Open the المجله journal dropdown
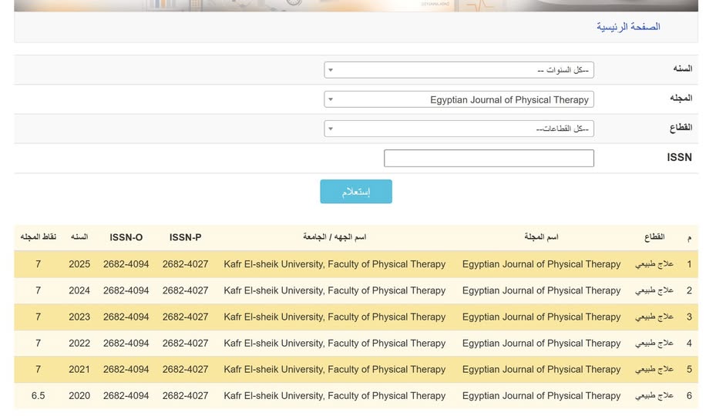The image size is (716, 416). (x=459, y=99)
